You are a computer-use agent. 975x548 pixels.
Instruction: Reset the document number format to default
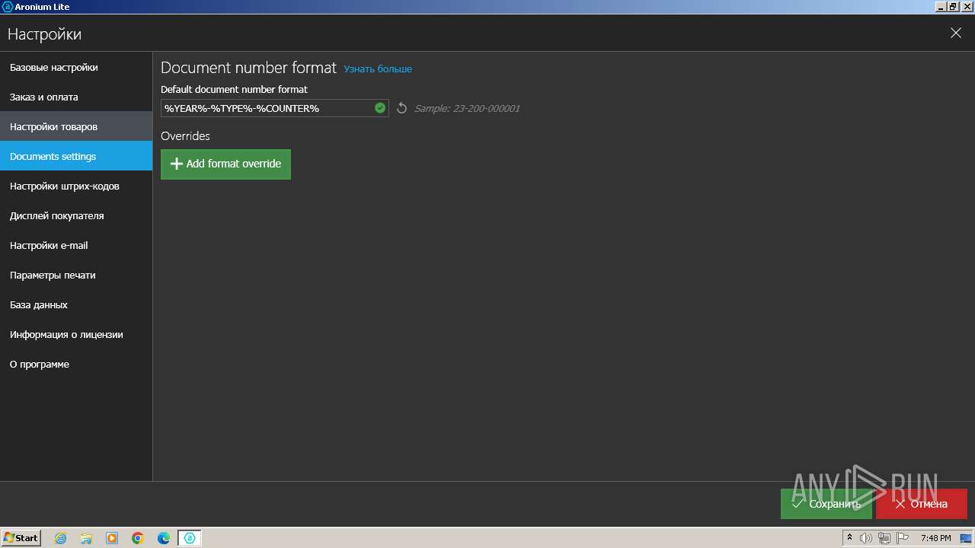tap(401, 108)
